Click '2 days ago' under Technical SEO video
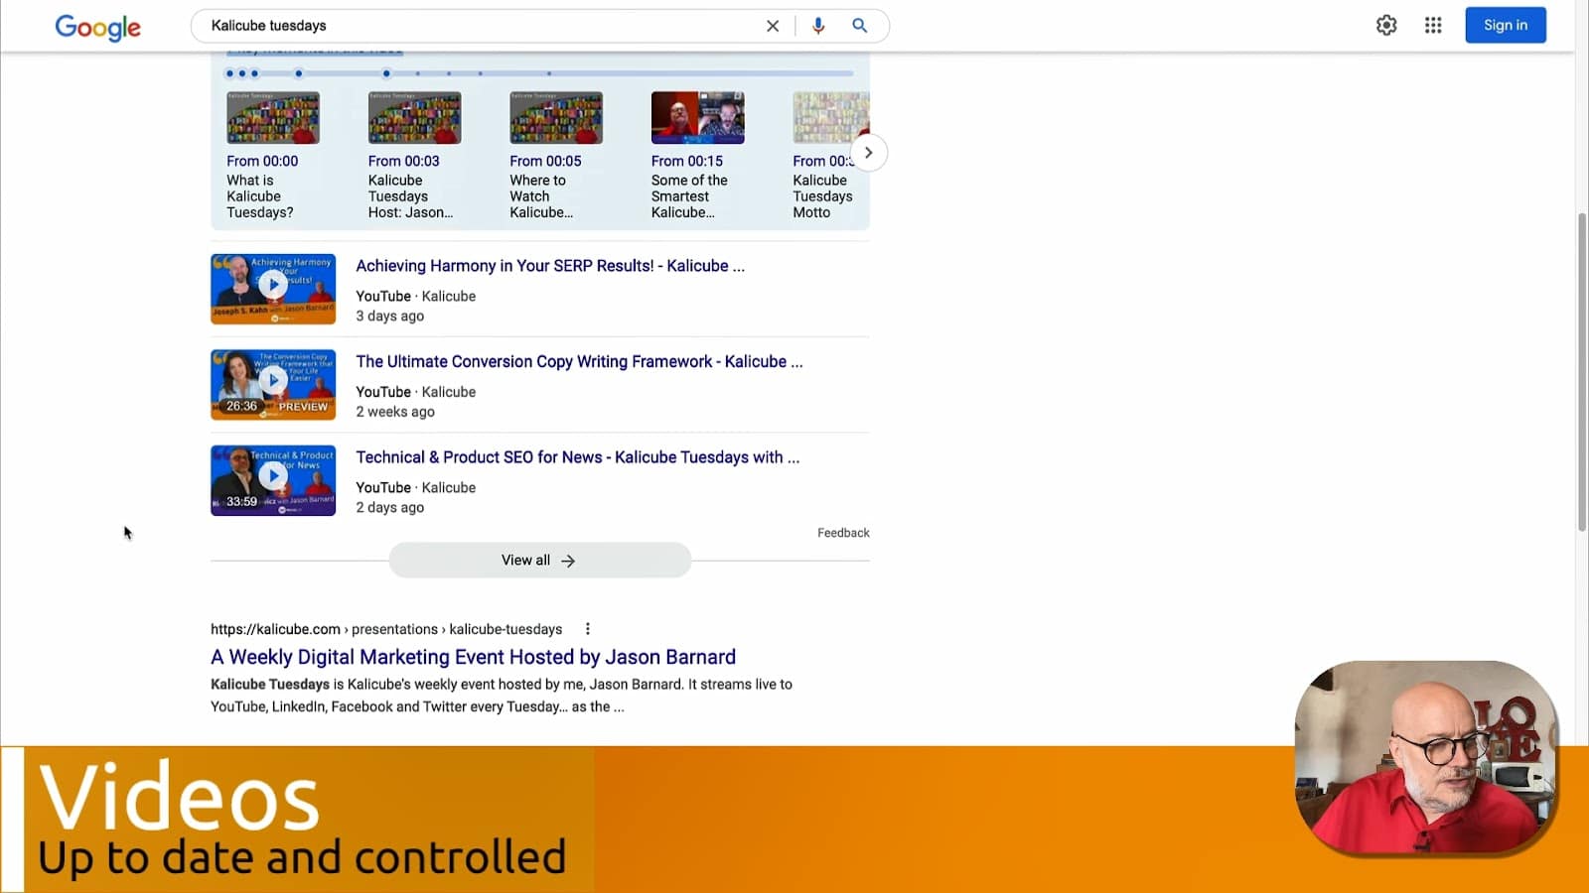The height and width of the screenshot is (893, 1589). point(390,507)
